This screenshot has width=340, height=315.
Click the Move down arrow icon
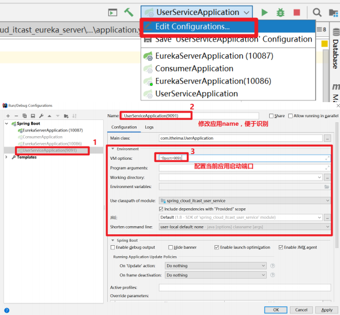pyautogui.click(x=58, y=116)
